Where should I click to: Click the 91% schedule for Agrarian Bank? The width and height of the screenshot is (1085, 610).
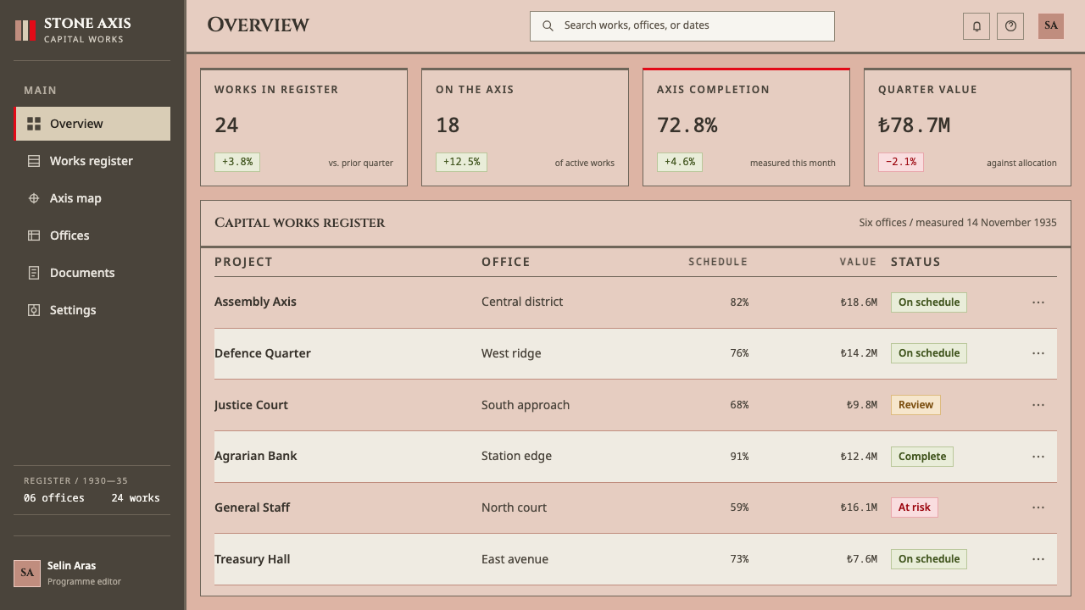pos(739,457)
